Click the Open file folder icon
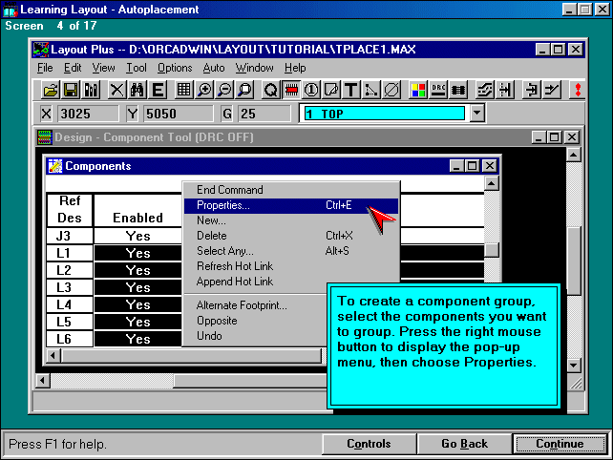613x460 pixels. 51,90
